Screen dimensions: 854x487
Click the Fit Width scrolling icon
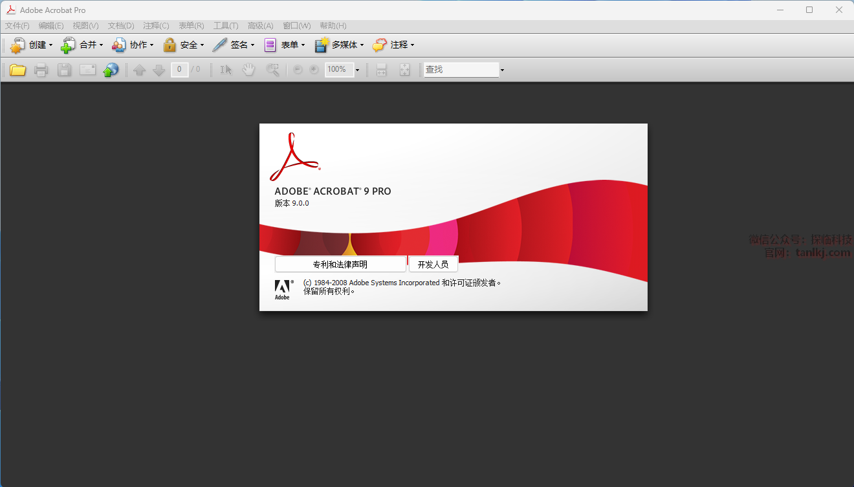point(382,70)
